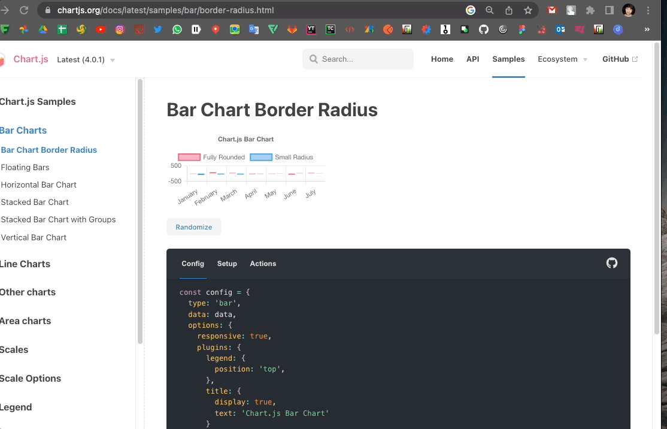The width and height of the screenshot is (667, 429).
Task: Expand the Line Charts sidebar section
Action: [x=25, y=264]
